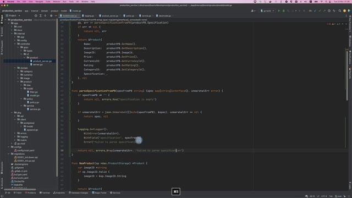Rollback changes with the undo arrow icon
The height and width of the screenshot is (198, 352).
coord(334,11)
